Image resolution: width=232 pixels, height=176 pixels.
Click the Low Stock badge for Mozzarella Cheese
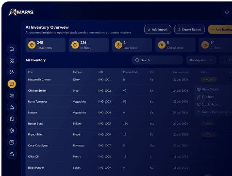tap(209, 80)
